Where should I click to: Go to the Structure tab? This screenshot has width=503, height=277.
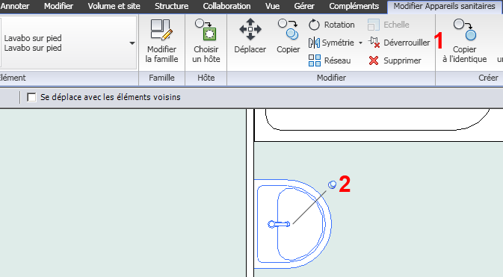(172, 6)
